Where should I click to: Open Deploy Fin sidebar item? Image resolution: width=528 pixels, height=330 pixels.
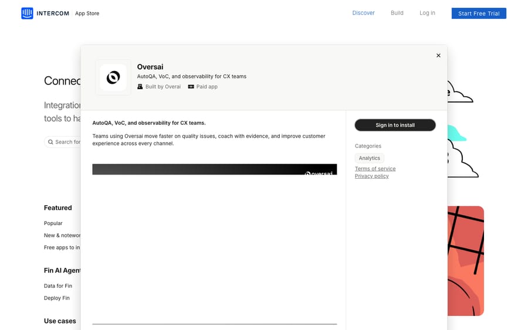coord(56,298)
